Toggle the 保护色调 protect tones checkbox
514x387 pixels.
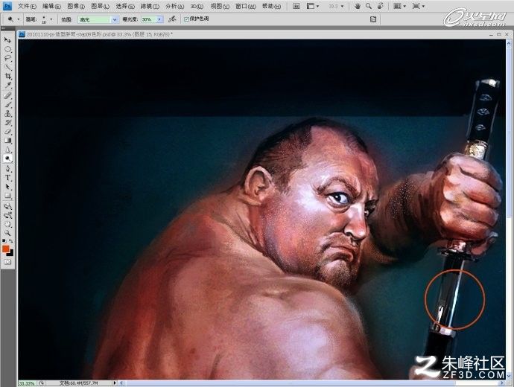click(187, 19)
